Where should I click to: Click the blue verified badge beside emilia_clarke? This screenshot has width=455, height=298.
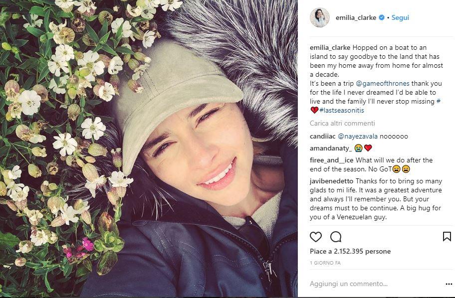(382, 17)
